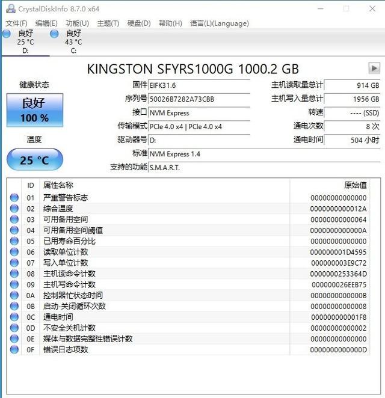The height and width of the screenshot is (398, 385).
Task: Select attribute name 不安全关机计数
Action: coord(69,328)
